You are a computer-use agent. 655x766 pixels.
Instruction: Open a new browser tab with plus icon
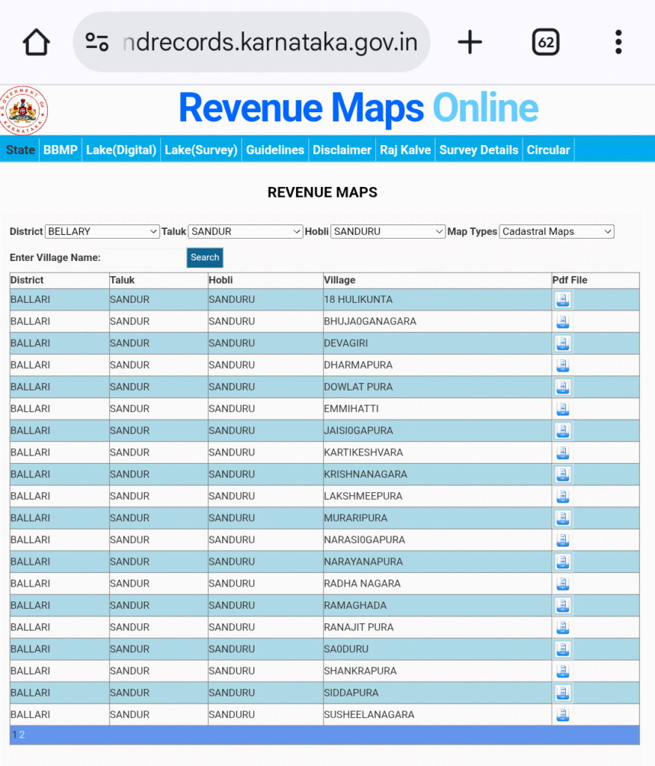(x=470, y=42)
